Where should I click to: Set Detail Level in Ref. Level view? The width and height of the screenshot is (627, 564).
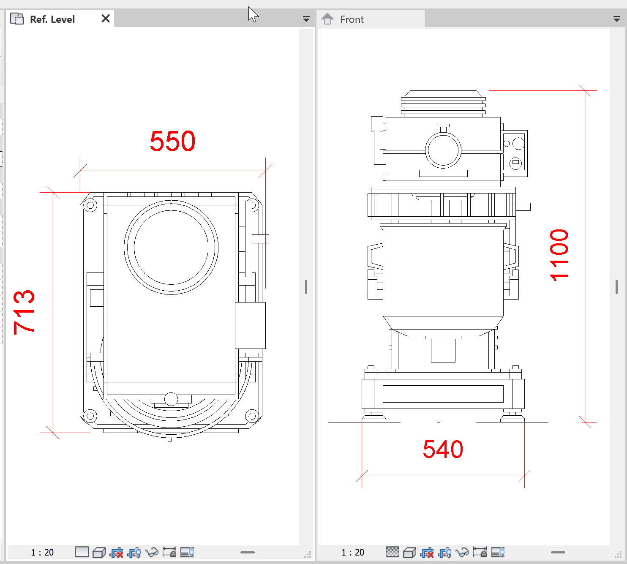coord(82,552)
